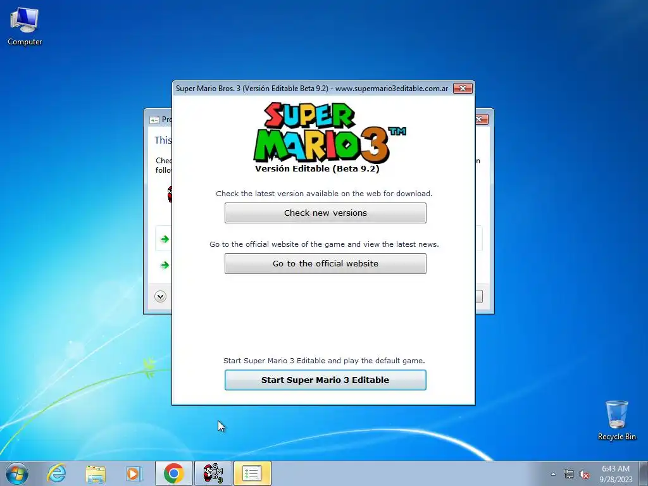The height and width of the screenshot is (486, 648).
Task: Click the Super Mario 3 logo image
Action: tap(329, 133)
